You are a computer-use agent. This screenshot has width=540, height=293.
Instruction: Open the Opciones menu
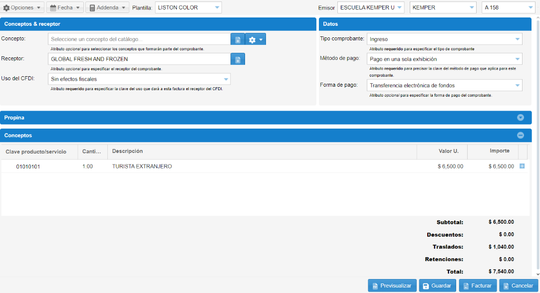[23, 8]
